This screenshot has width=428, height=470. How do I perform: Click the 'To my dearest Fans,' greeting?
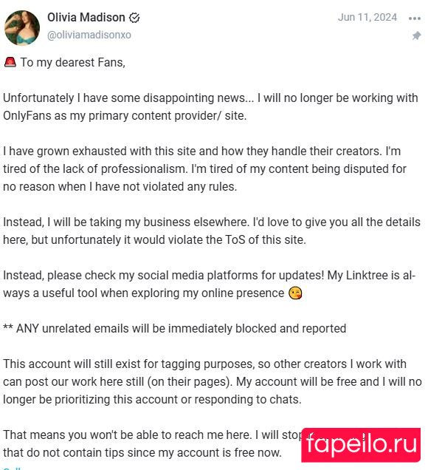pos(73,62)
